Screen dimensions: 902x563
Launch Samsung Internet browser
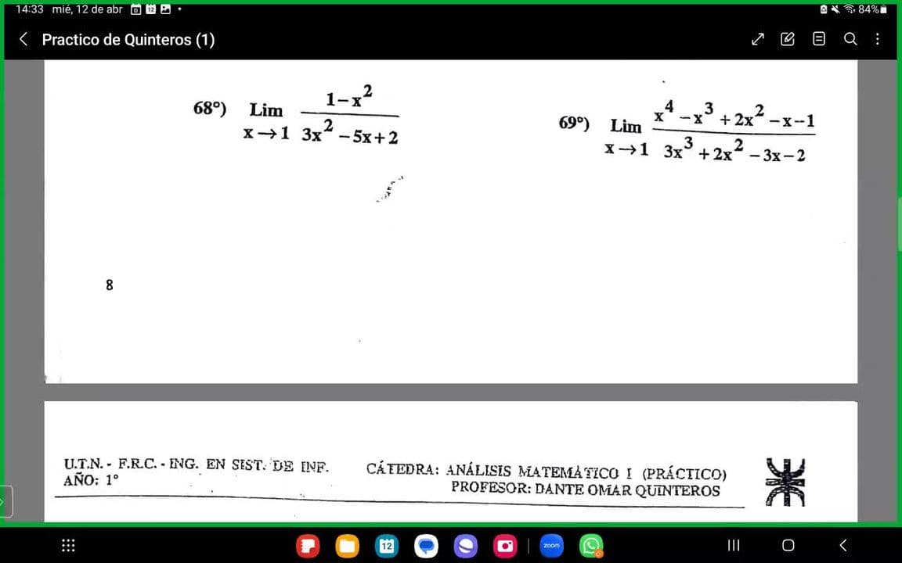pyautogui.click(x=466, y=545)
